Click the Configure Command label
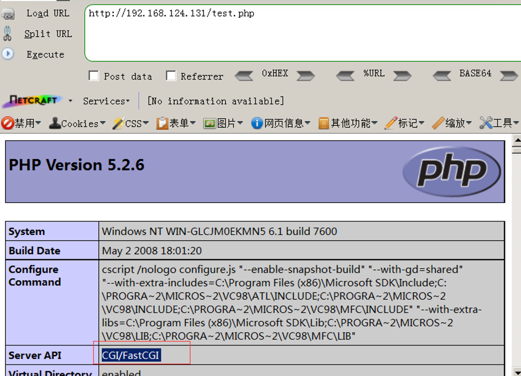 coord(34,276)
